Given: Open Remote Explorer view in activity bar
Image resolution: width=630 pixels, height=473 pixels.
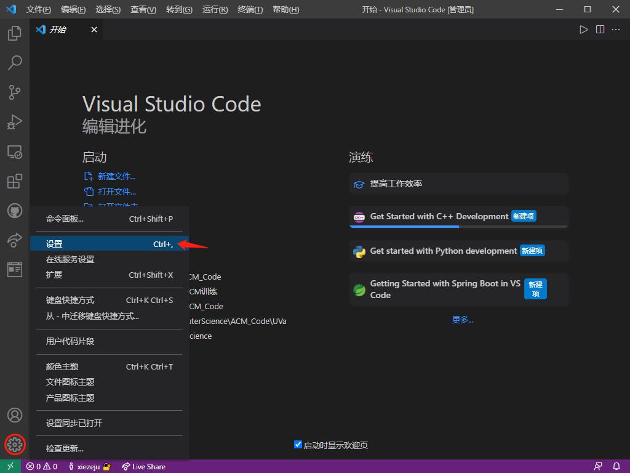Looking at the screenshot, I should pos(15,152).
